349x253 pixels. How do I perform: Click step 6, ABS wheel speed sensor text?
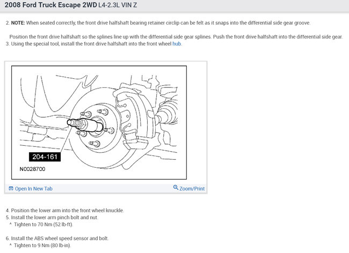(57, 239)
